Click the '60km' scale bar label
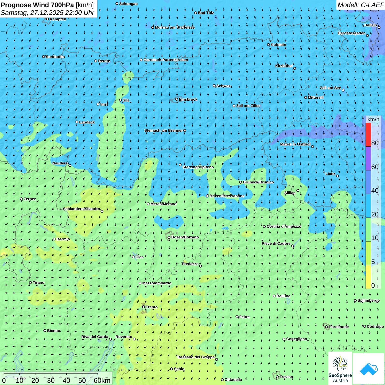Image resolution: width=385 pixels, height=385 pixels. click(102, 380)
